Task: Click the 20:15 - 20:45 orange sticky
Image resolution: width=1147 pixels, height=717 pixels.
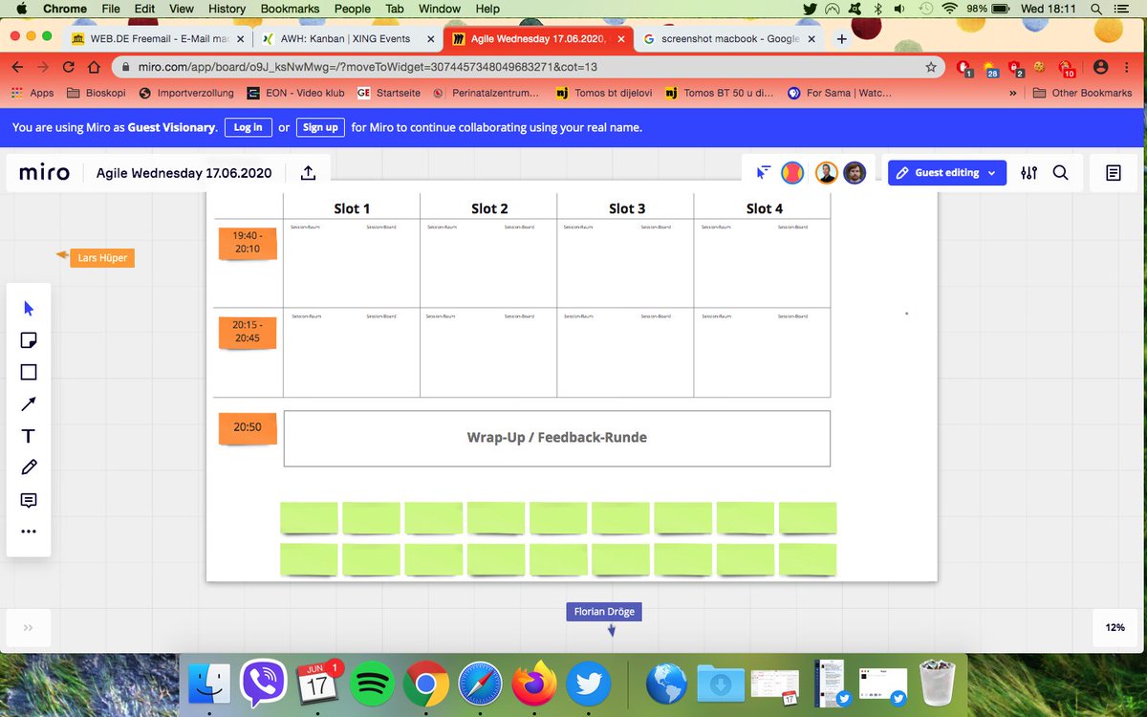Action: coord(248,332)
